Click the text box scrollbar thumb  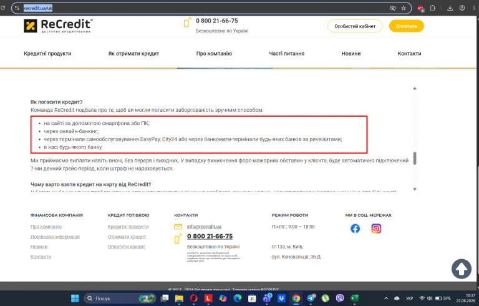[415, 158]
